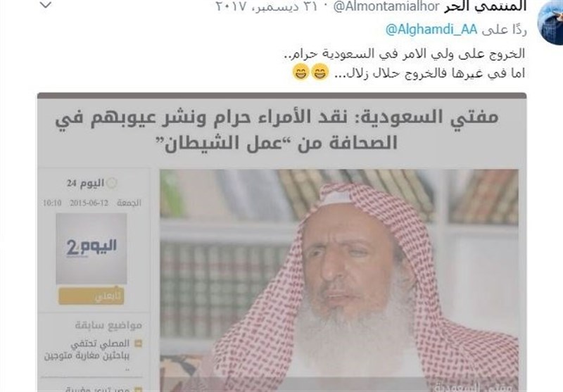
Task: Open the mufti photo in the article
Action: coord(339,280)
